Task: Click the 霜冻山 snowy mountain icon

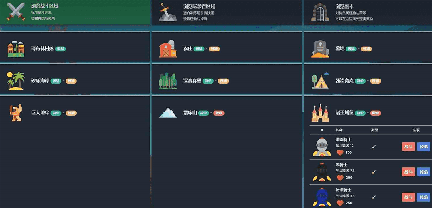Action: [168, 113]
